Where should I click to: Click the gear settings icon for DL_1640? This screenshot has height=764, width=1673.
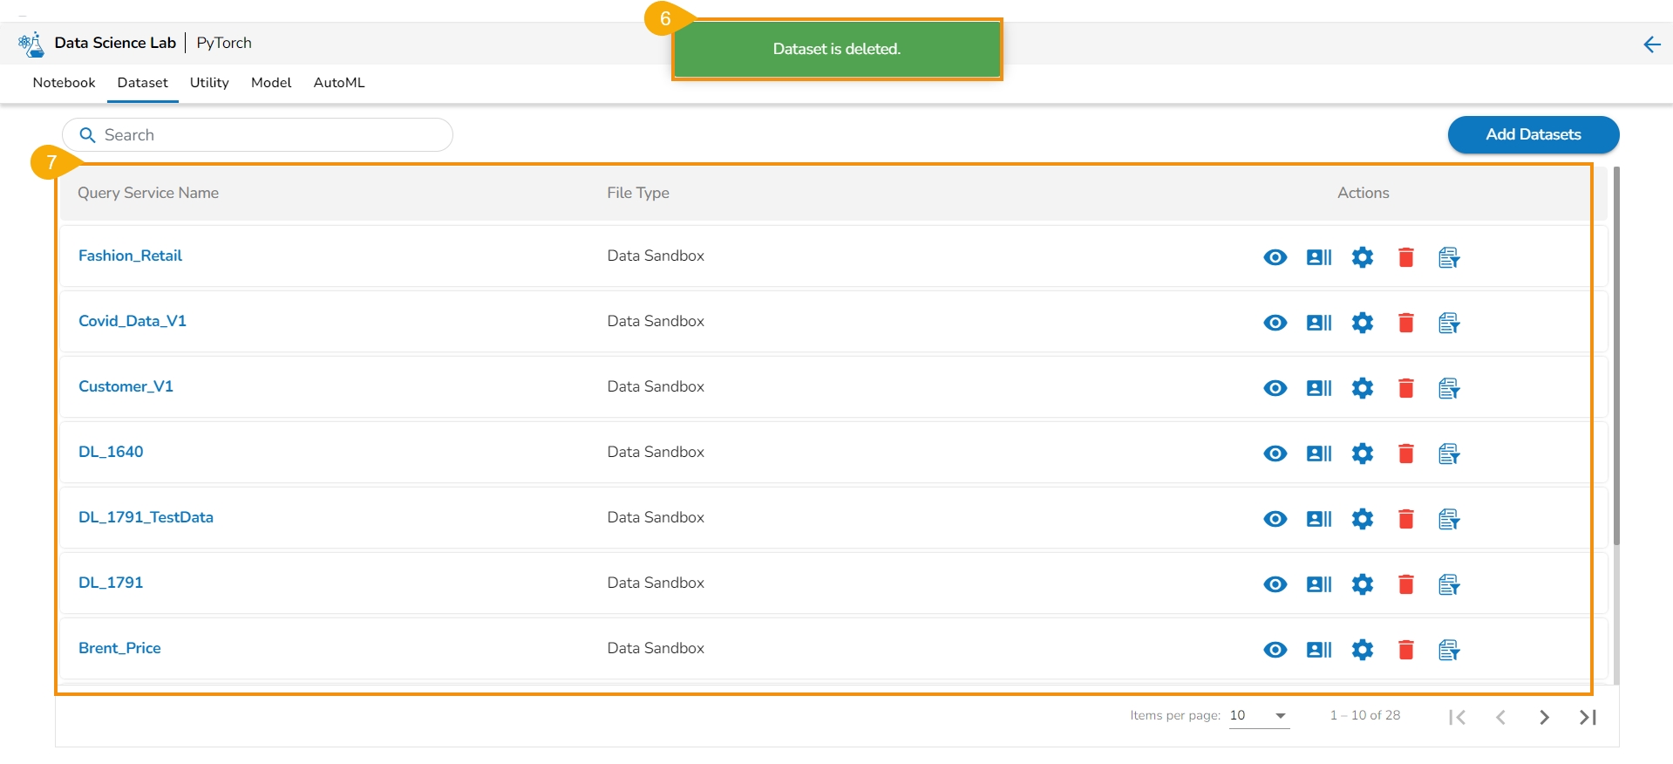[x=1362, y=454]
